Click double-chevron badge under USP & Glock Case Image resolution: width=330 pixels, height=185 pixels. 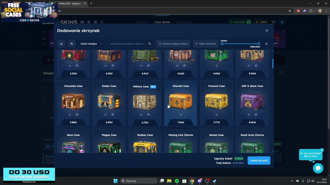tap(256, 114)
